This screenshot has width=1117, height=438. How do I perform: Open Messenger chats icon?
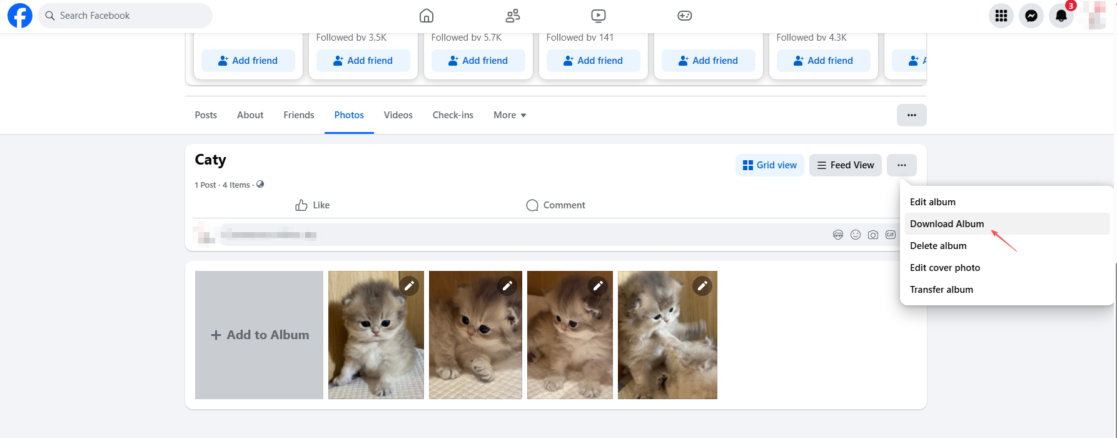point(1031,16)
